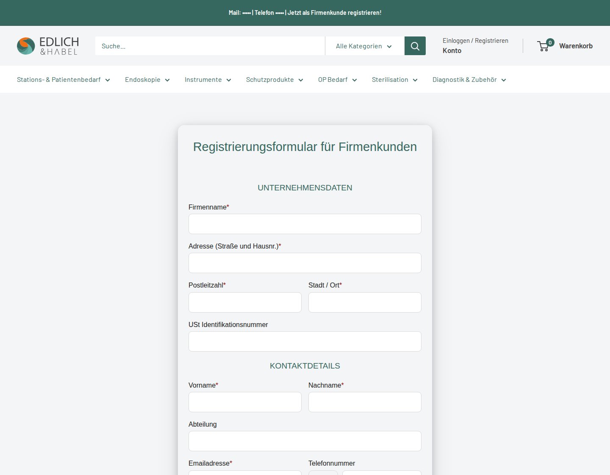
Task: Click the USt Identifikationsnummer field
Action: (x=305, y=341)
